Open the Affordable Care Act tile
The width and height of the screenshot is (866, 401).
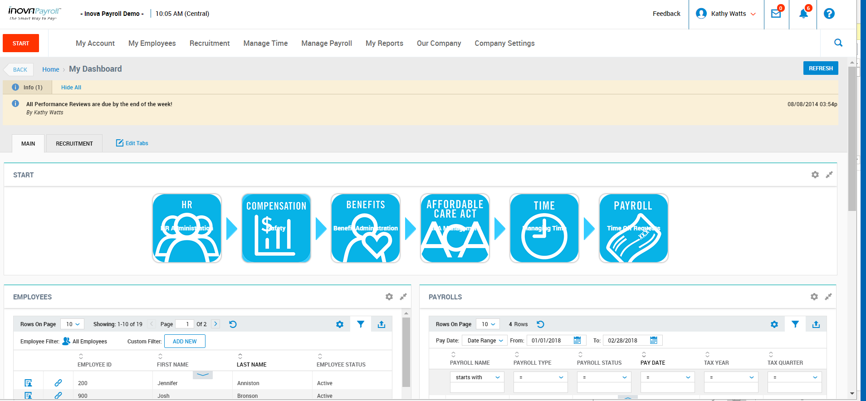coord(455,228)
